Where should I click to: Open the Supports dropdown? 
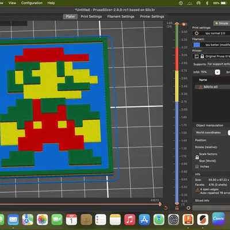pos(218,64)
